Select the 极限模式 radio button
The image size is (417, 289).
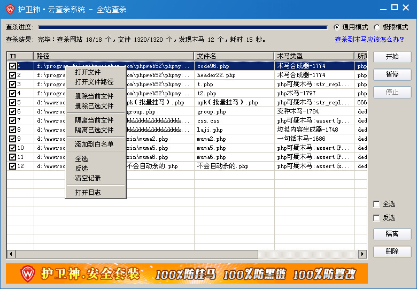pyautogui.click(x=377, y=27)
